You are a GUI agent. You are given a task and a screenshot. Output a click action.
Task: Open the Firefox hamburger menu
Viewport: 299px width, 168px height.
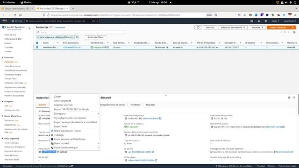pyautogui.click(x=295, y=15)
